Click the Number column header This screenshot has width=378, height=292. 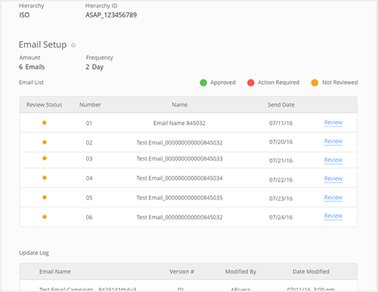(x=90, y=104)
